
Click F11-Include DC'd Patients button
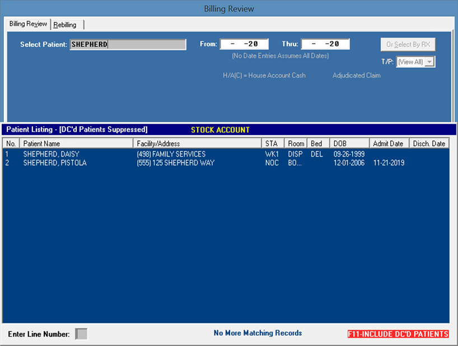(398, 334)
